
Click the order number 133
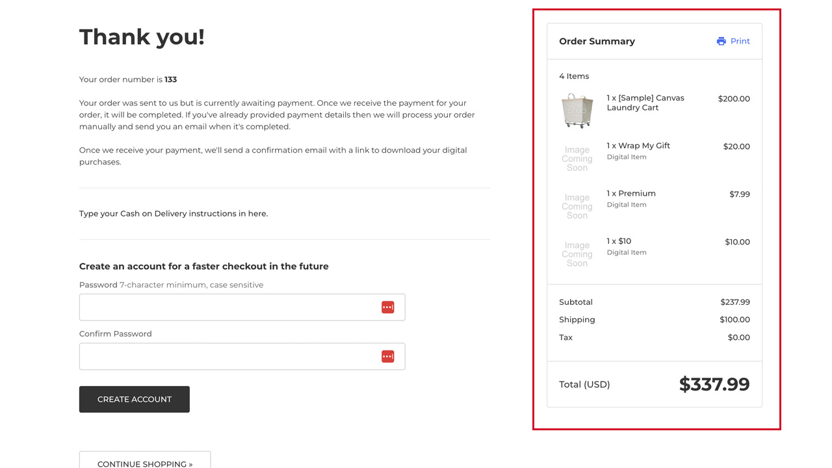pos(171,79)
